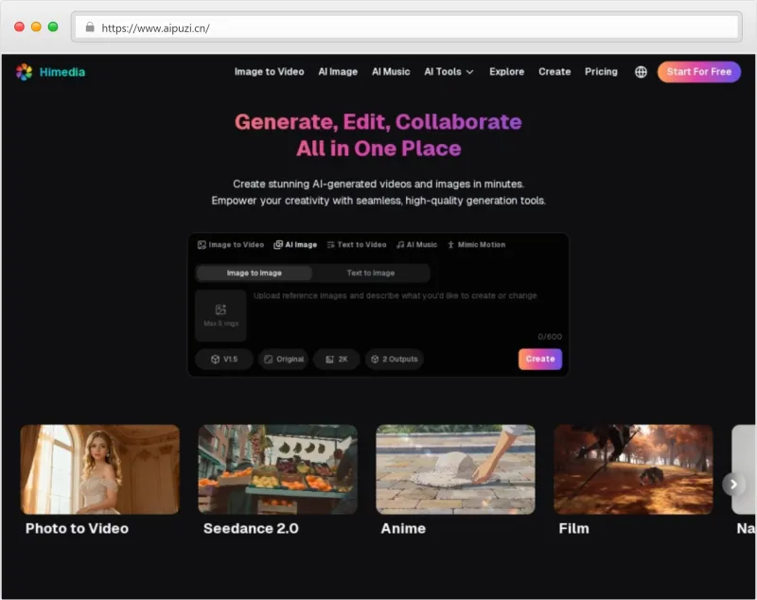Click the Start For Free button
Image resolution: width=757 pixels, height=600 pixels.
point(698,72)
